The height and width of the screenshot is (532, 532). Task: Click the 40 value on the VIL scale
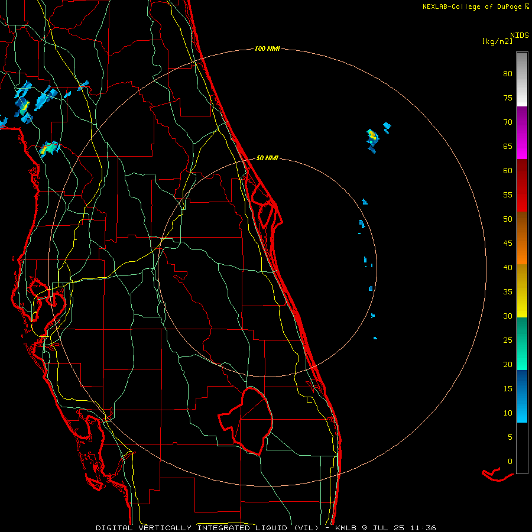pyautogui.click(x=508, y=268)
